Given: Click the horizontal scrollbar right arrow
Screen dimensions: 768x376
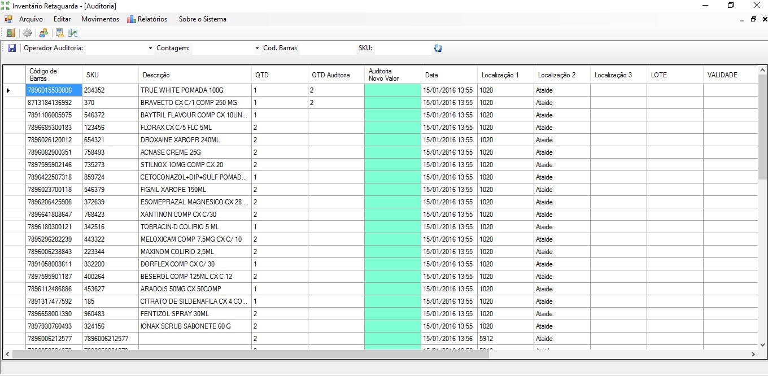Looking at the screenshot, I should click(x=753, y=355).
